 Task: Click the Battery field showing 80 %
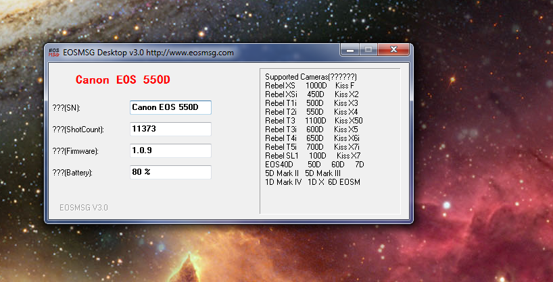170,172
